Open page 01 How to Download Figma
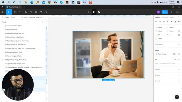182x102 pixels. pos(13,26)
